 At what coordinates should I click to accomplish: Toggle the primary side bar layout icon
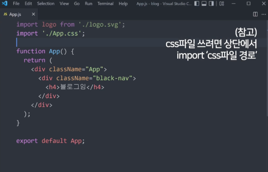197,3
